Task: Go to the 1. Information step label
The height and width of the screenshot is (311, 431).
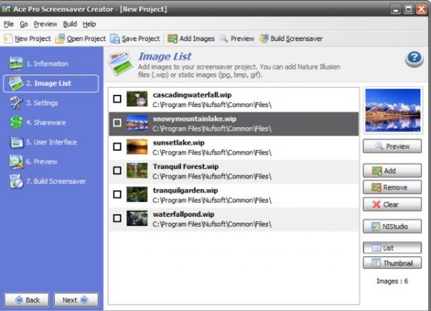Action: (x=47, y=64)
